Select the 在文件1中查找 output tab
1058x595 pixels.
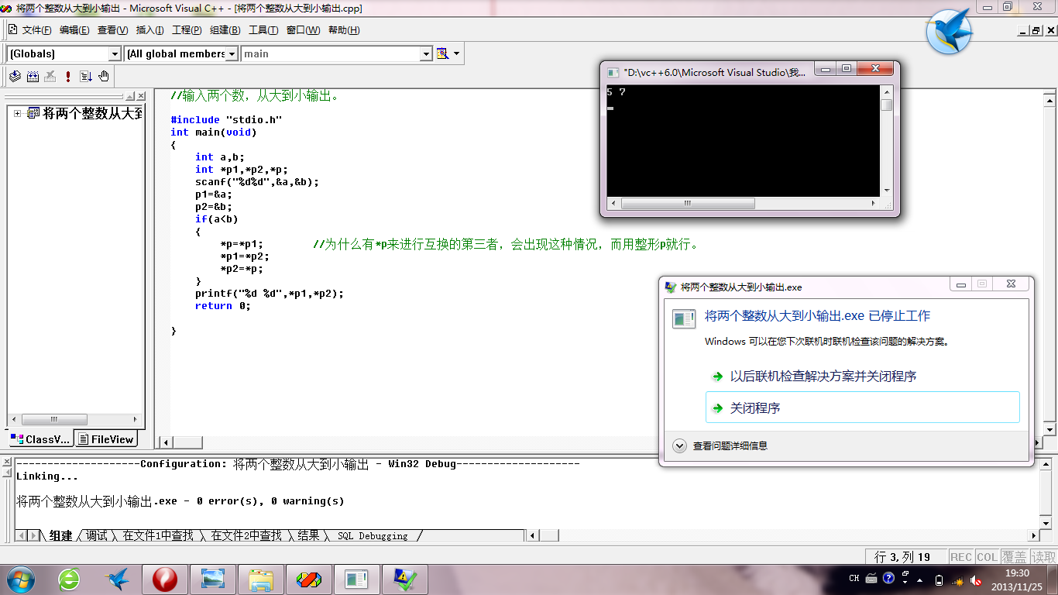pos(158,535)
